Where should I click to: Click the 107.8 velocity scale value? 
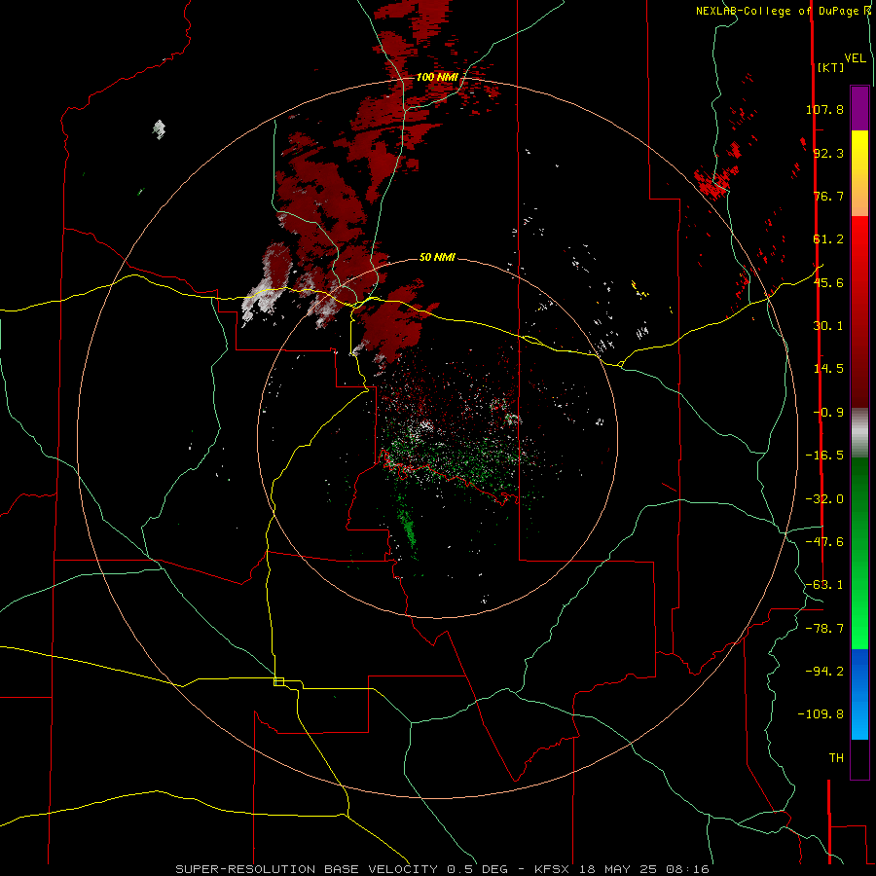click(x=824, y=109)
